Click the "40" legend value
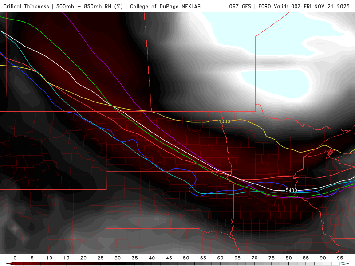 pos(152,258)
